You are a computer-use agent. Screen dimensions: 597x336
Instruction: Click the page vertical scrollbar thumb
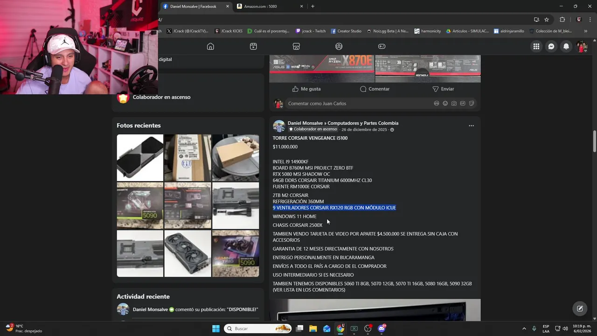pyautogui.click(x=595, y=141)
